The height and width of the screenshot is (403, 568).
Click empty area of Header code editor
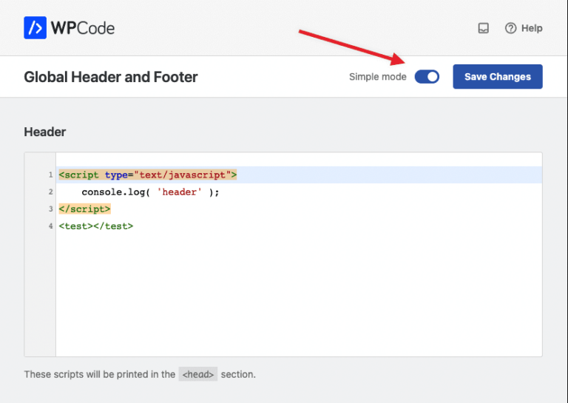coord(299,294)
